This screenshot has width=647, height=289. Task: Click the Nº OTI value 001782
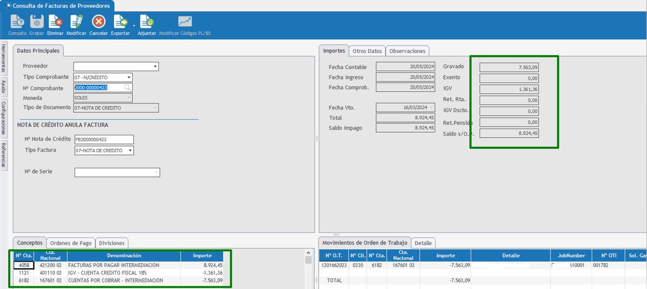coord(608,265)
